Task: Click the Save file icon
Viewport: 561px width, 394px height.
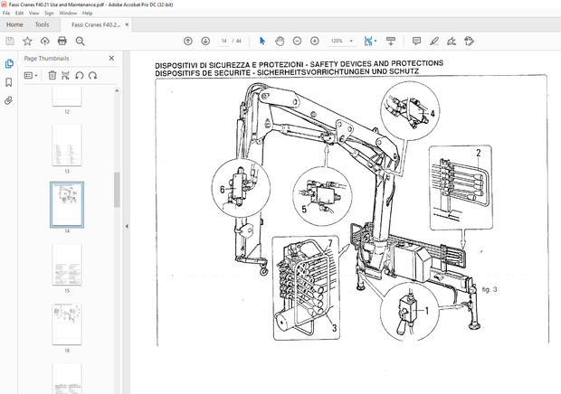Action: pos(10,41)
